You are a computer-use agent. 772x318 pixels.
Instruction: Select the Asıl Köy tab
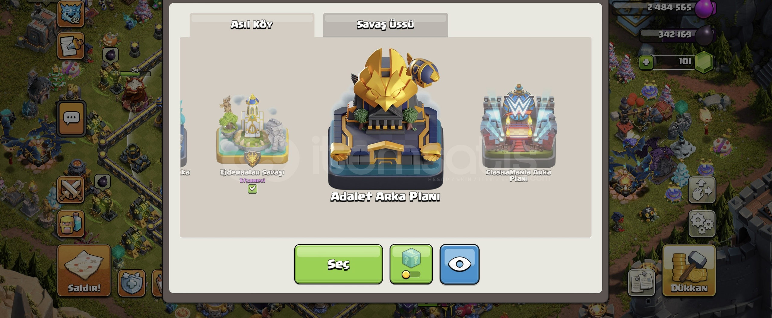click(252, 25)
